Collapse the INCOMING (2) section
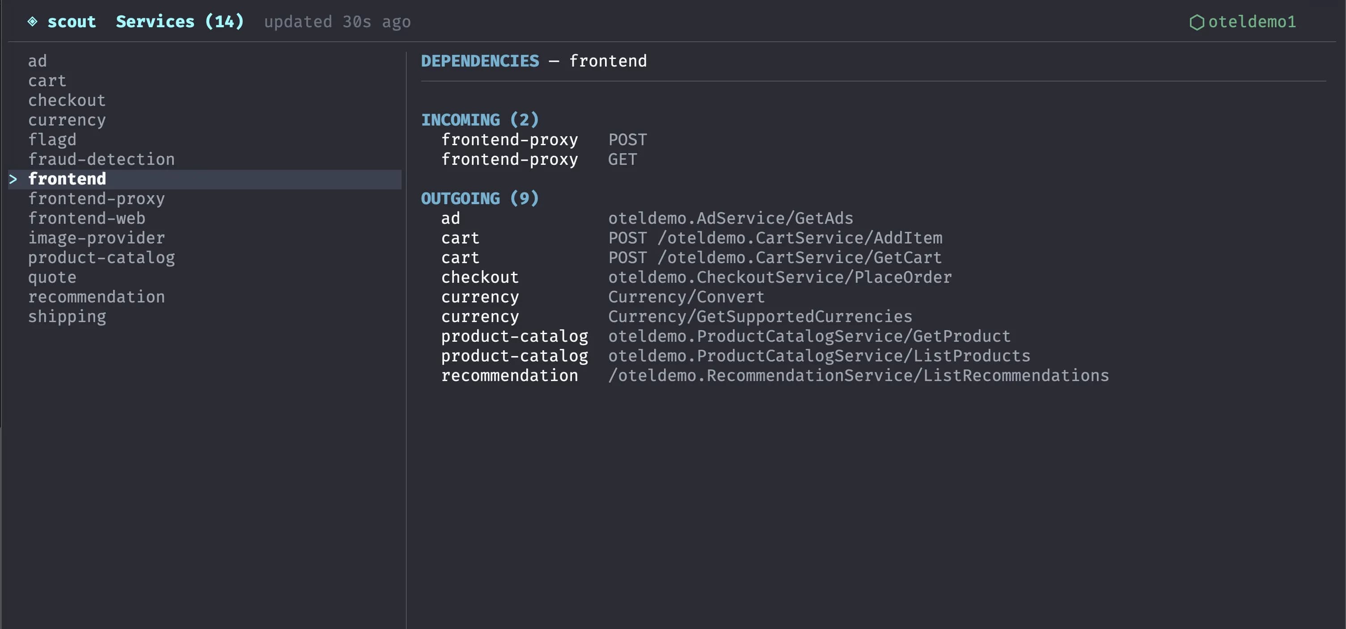The image size is (1346, 629). tap(480, 119)
